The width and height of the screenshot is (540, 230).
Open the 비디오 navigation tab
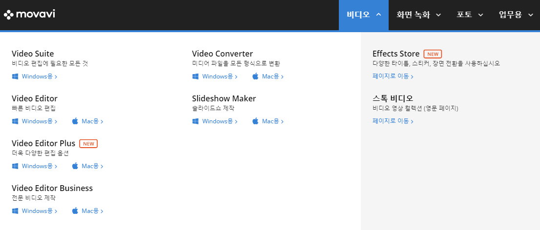(x=364, y=15)
